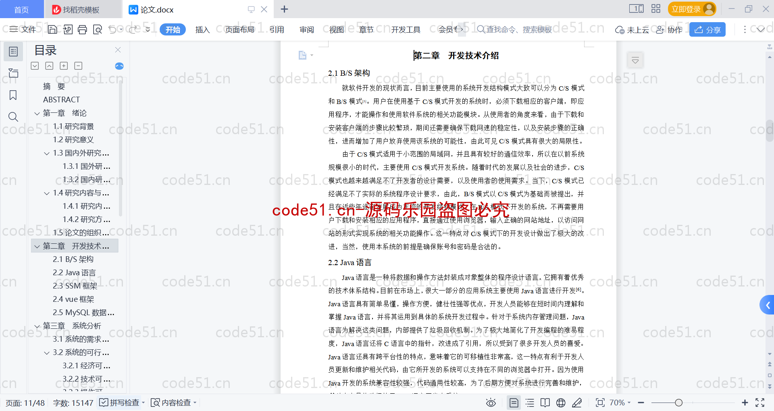Switch to page layout view

[514, 403]
